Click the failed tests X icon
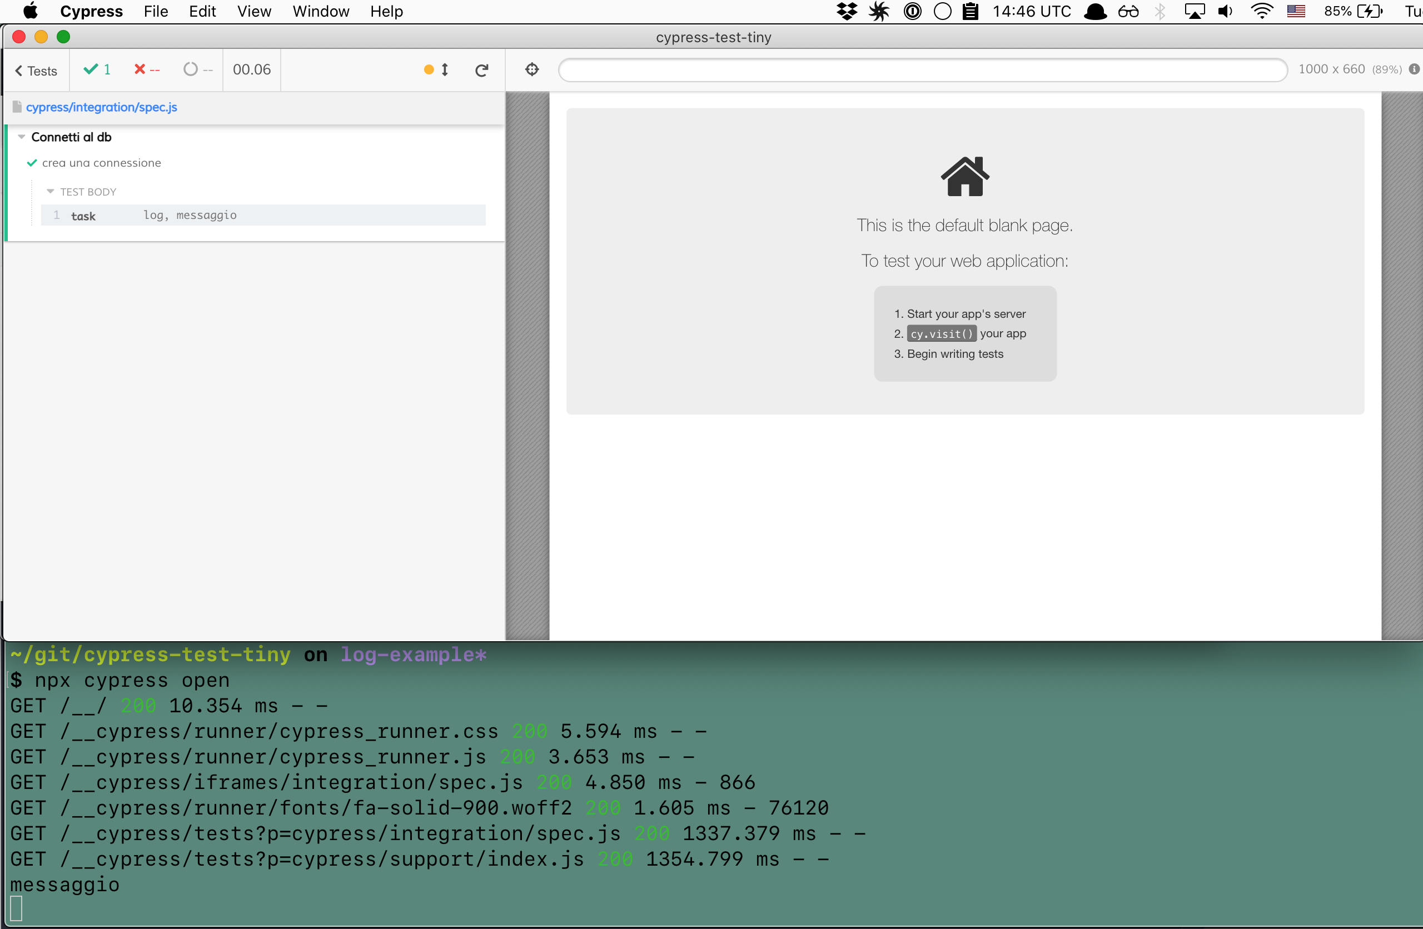The height and width of the screenshot is (929, 1423). pyautogui.click(x=140, y=69)
